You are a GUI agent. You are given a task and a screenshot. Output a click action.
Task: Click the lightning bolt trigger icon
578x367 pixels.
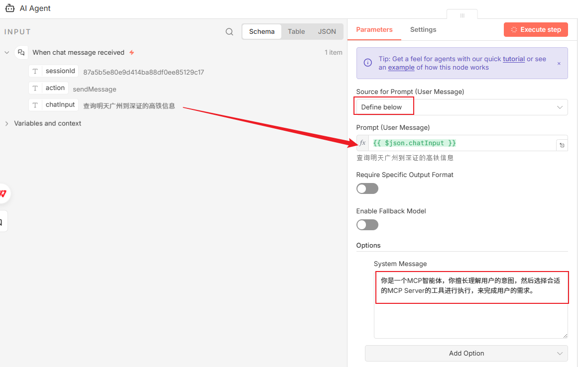(x=131, y=53)
